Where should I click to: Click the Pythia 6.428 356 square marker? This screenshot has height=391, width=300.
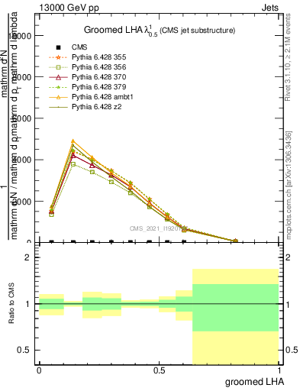coord(58,67)
